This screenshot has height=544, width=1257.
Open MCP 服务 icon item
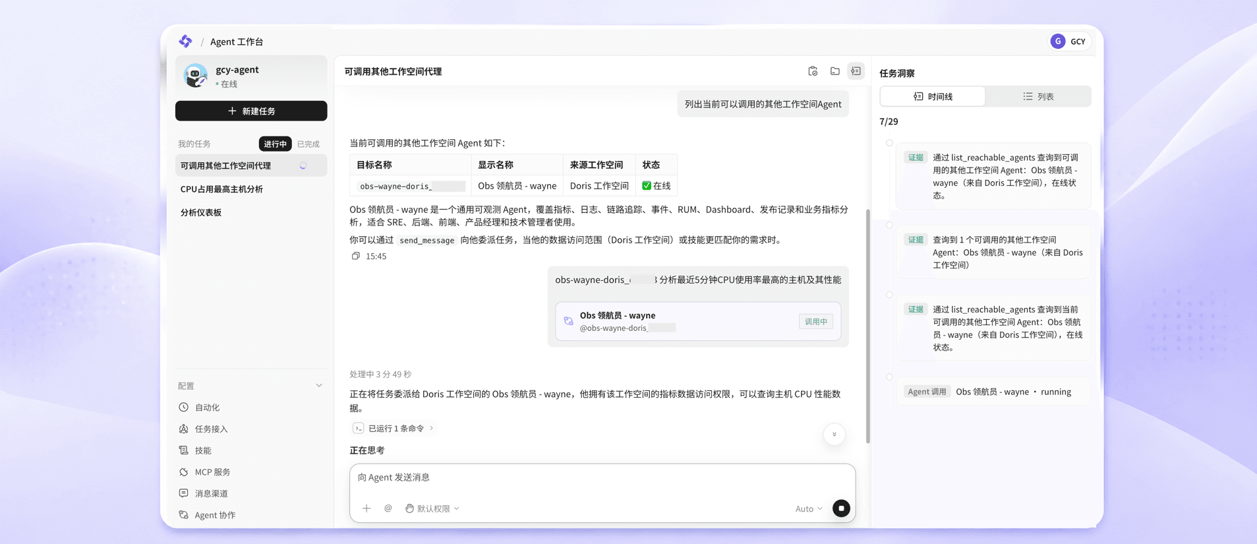pos(184,472)
